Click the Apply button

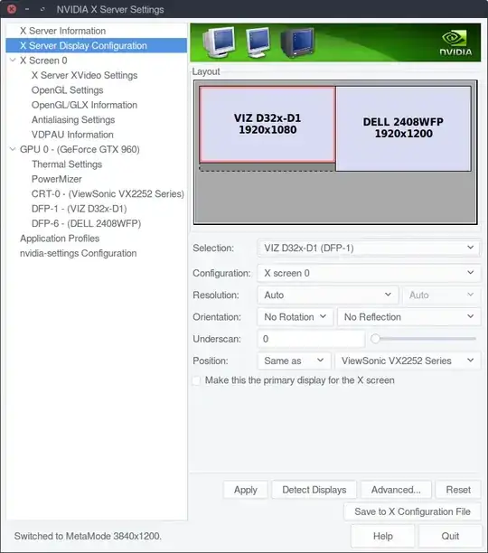[246, 490]
